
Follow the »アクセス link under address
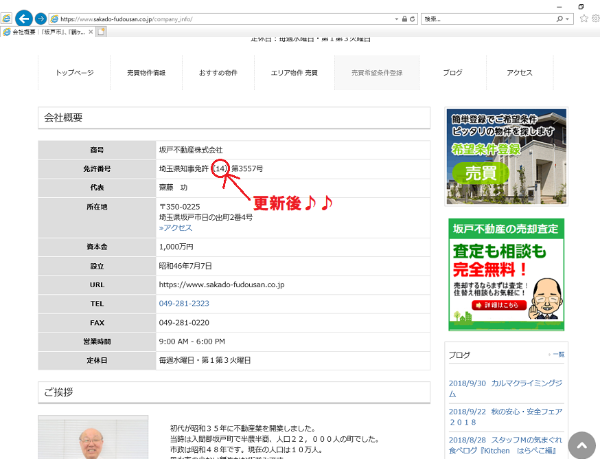point(176,227)
